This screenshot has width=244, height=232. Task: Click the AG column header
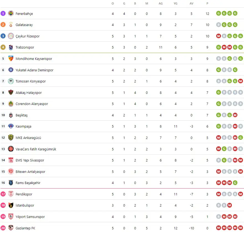click(x=161, y=3)
